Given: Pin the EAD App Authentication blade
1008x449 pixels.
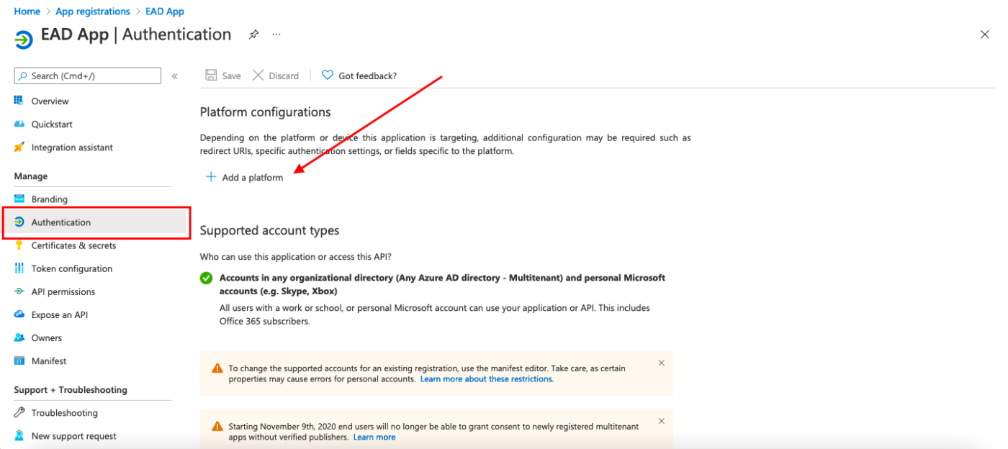Looking at the screenshot, I should click(x=253, y=35).
